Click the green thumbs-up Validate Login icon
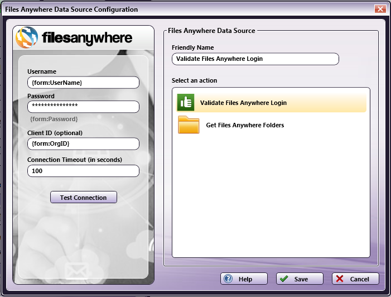This screenshot has width=391, height=297. coord(186,102)
